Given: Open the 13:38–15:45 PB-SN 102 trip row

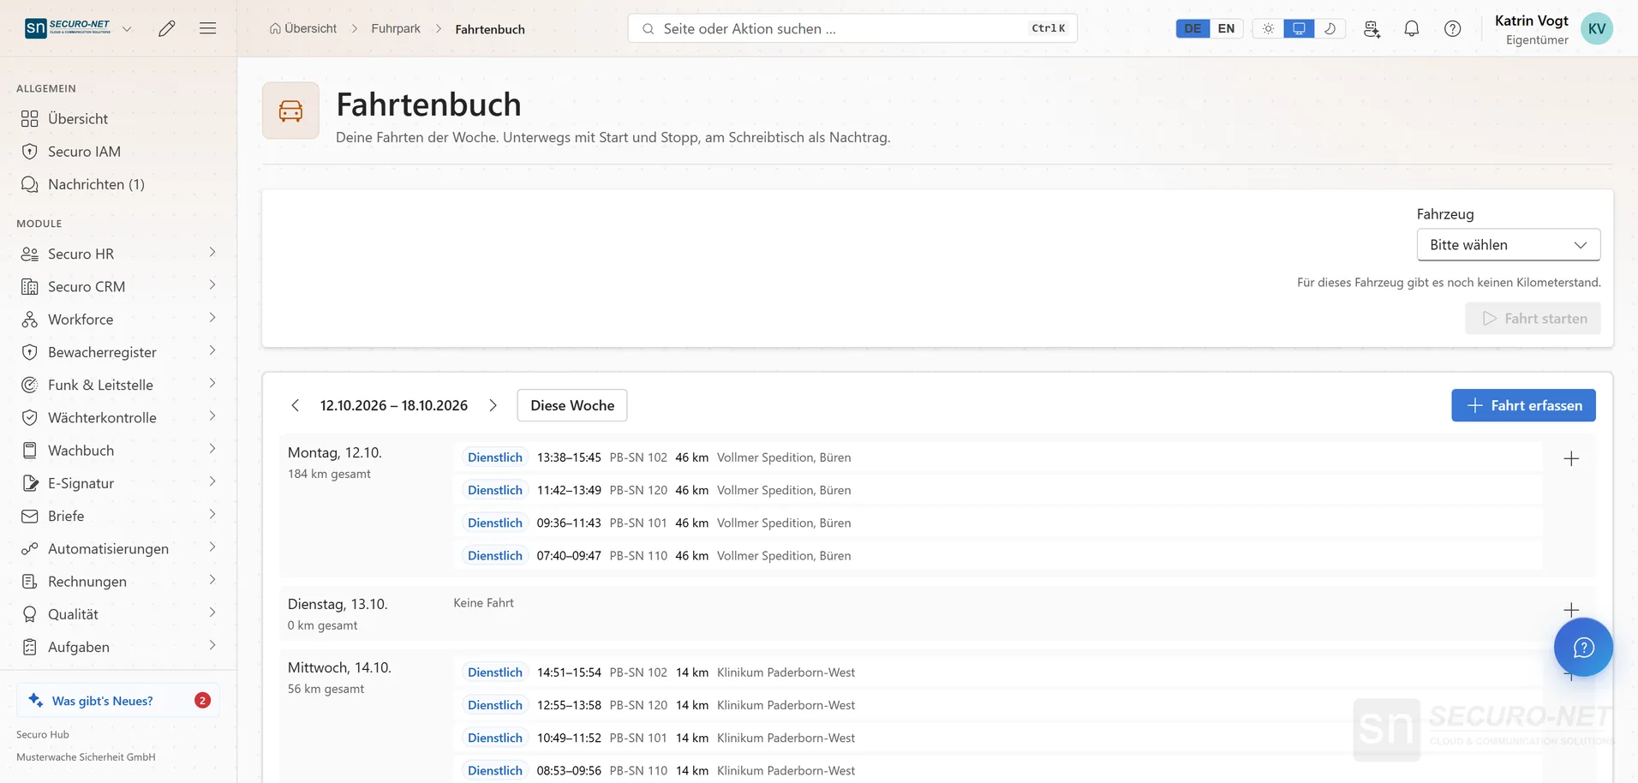Looking at the screenshot, I should 998,457.
